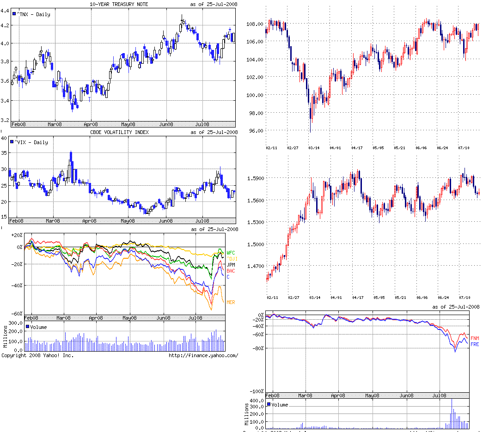Select the green WFC legend label

[x=231, y=253]
